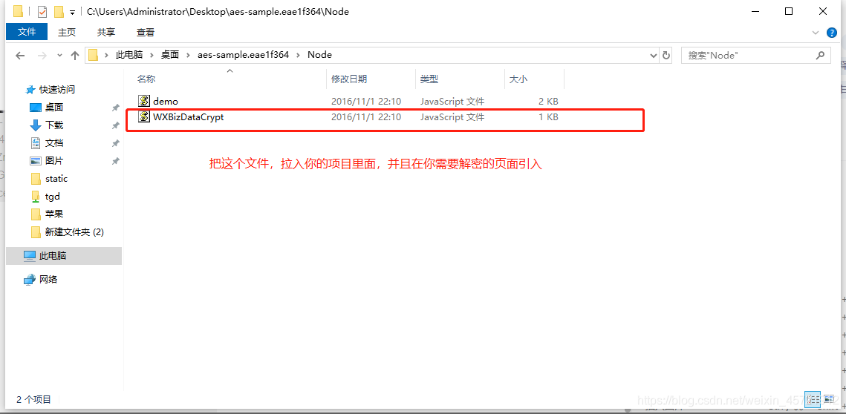
Task: Open 快速访问 in the navigation pane
Action: click(x=56, y=90)
